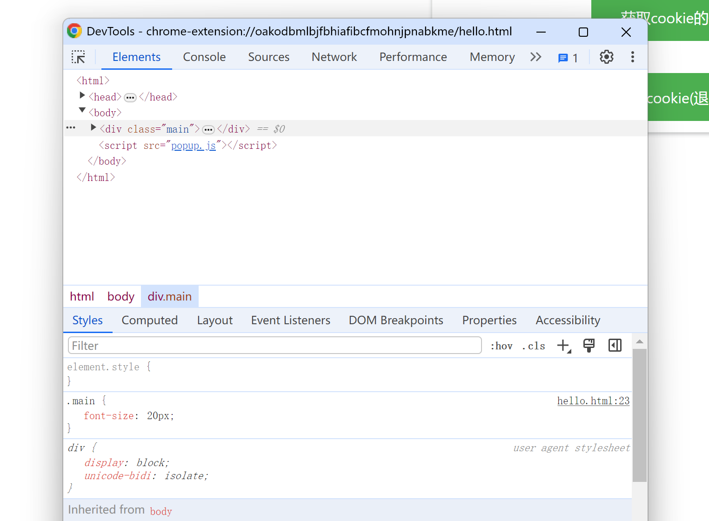Click the font-size property name
The width and height of the screenshot is (709, 521).
(x=109, y=416)
